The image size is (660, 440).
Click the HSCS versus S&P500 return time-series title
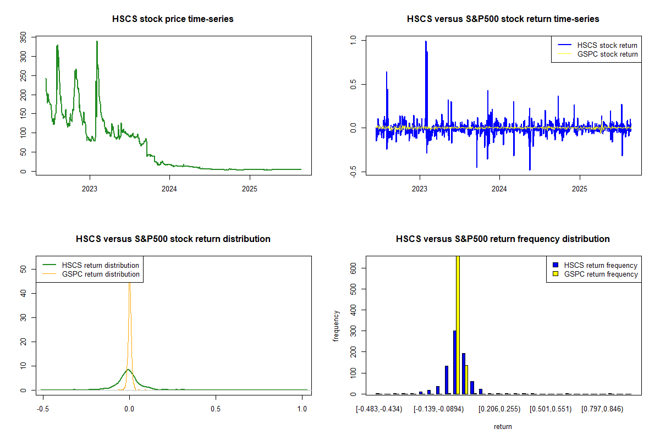click(503, 19)
